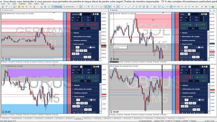Viewport: 217px width, 122px height.
Task: Open the GOLD symbol dropdown
Action: (x=189, y=14)
